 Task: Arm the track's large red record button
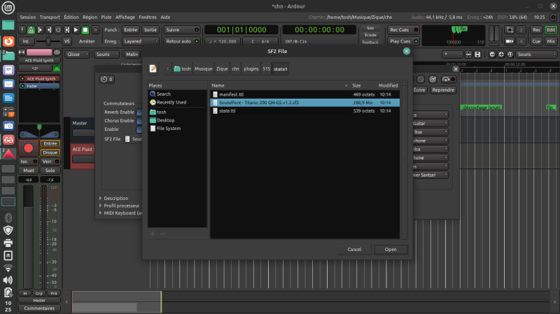click(28, 148)
